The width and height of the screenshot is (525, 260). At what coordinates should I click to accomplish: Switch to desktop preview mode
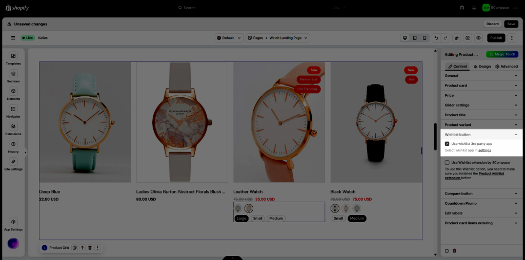pos(405,38)
